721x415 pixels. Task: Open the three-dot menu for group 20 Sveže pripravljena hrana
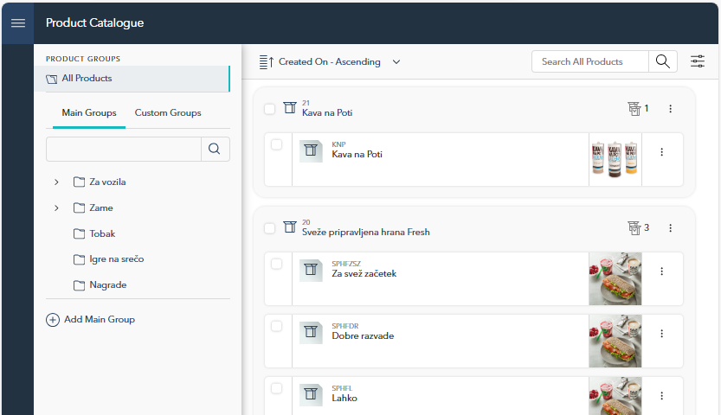pyautogui.click(x=671, y=228)
